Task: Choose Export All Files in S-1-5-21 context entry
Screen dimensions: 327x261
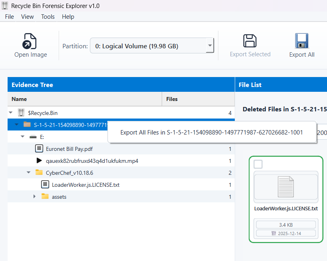Action: 212,132
